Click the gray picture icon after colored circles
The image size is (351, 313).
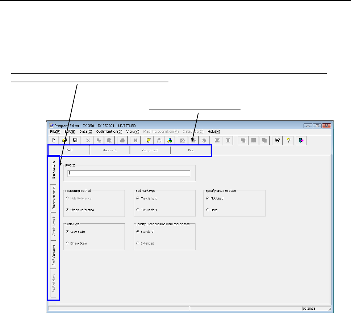pyautogui.click(x=183, y=140)
